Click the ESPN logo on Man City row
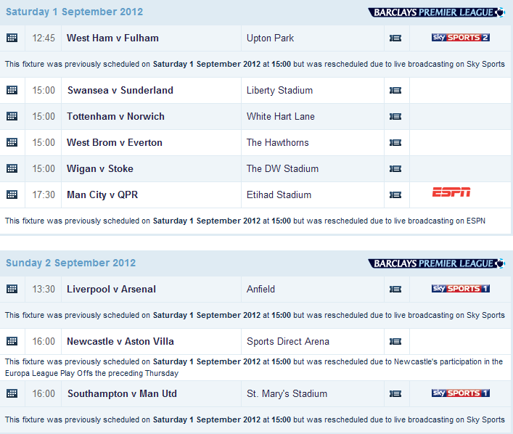Image resolution: width=513 pixels, height=434 pixels. click(x=451, y=192)
